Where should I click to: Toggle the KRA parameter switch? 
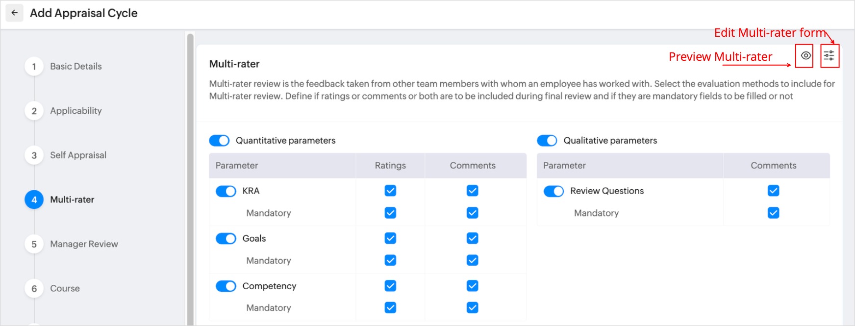(226, 191)
